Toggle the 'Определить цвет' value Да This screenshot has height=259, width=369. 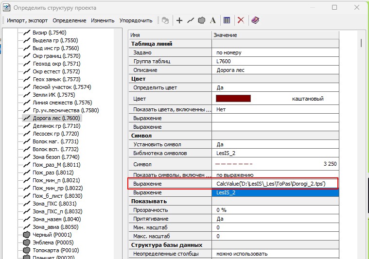(x=220, y=87)
